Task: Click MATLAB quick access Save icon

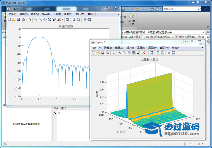Action: pyautogui.click(x=123, y=9)
